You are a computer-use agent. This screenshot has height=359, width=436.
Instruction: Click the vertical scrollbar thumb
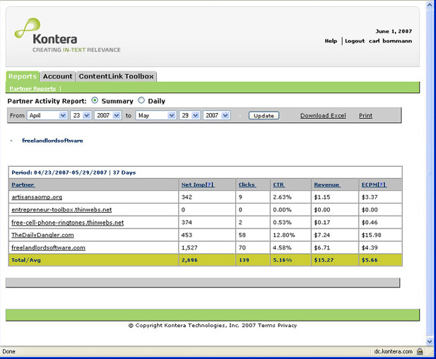click(430, 172)
